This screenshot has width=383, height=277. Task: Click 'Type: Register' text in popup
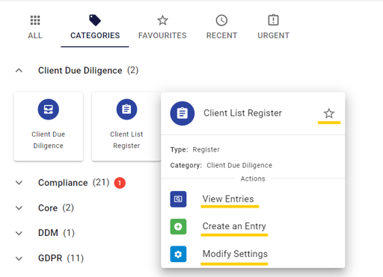(195, 149)
